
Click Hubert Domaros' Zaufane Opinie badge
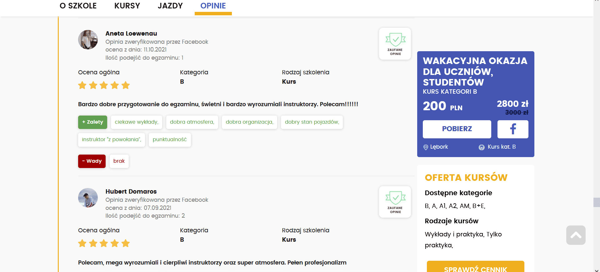(395, 202)
